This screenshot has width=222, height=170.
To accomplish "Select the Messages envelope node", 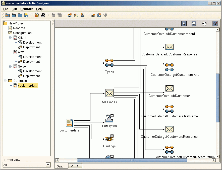I will tap(109, 93).
